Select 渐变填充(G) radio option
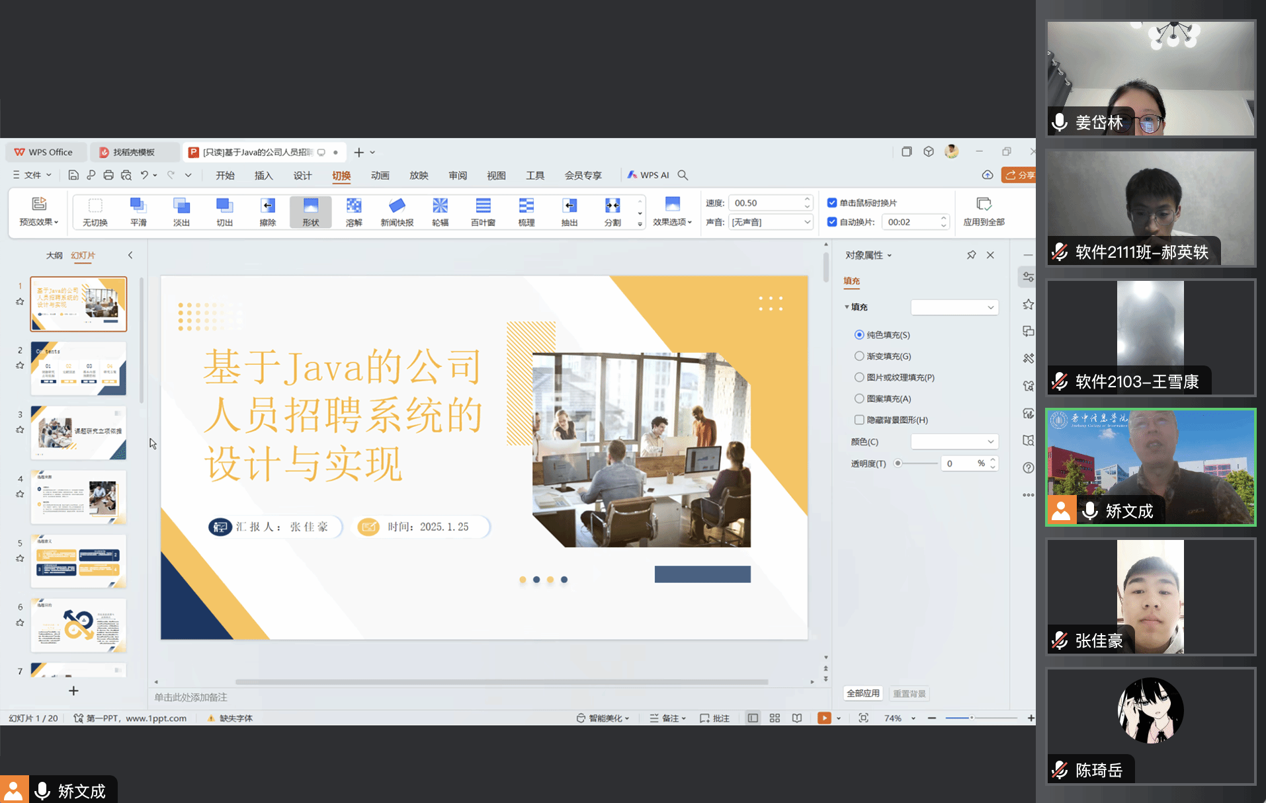 (859, 356)
